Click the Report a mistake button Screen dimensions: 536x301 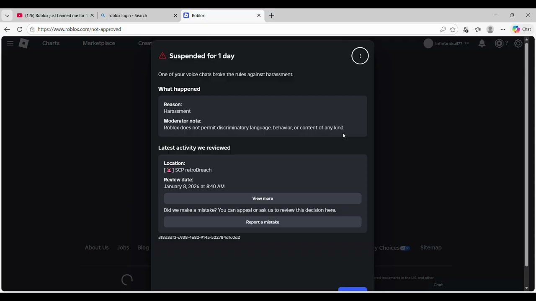(263, 222)
